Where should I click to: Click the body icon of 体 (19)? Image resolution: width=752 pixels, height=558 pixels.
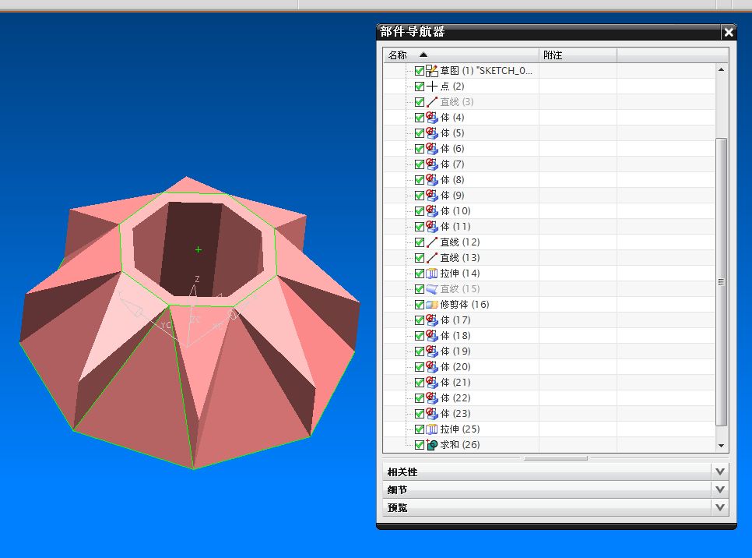tap(431, 351)
